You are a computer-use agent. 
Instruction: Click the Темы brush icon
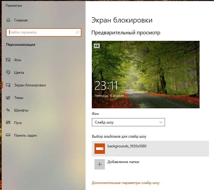8,98
